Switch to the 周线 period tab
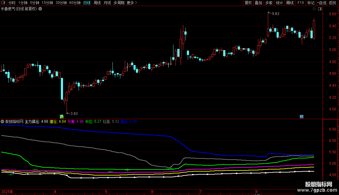The image size is (339, 195). (97, 3)
